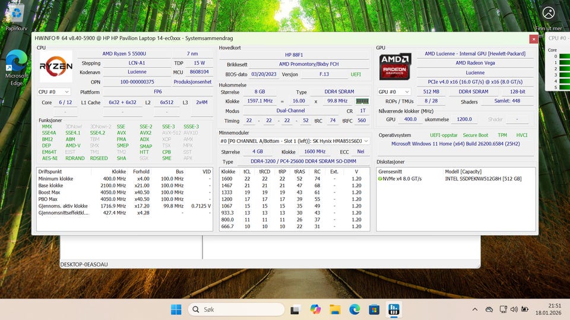Click the UEFI BIOS label button
This screenshot has height=320, width=570.
coord(356,74)
